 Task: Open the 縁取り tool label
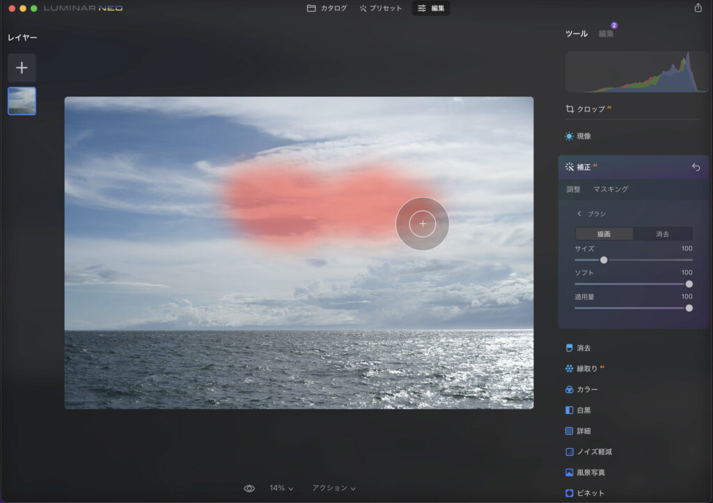point(587,369)
